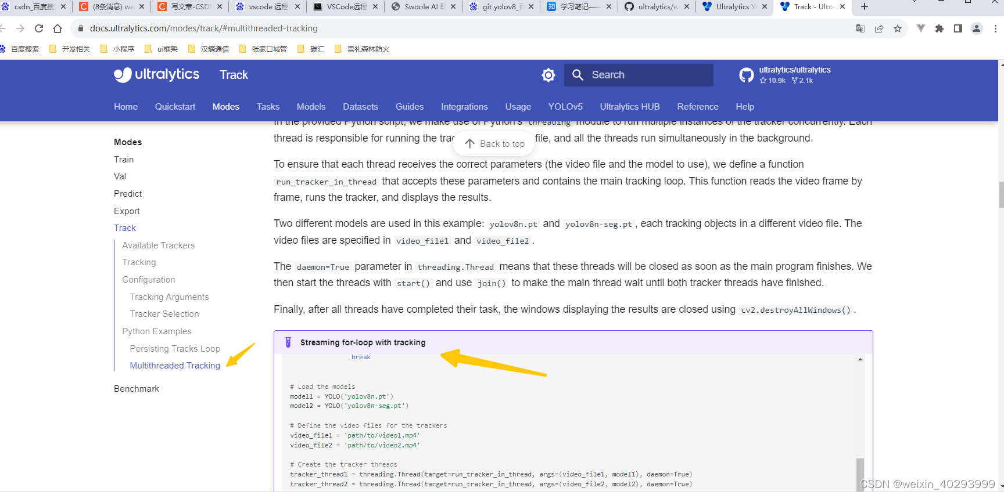Jump to Tracker Selection section
This screenshot has width=1004, height=495.
pos(164,314)
